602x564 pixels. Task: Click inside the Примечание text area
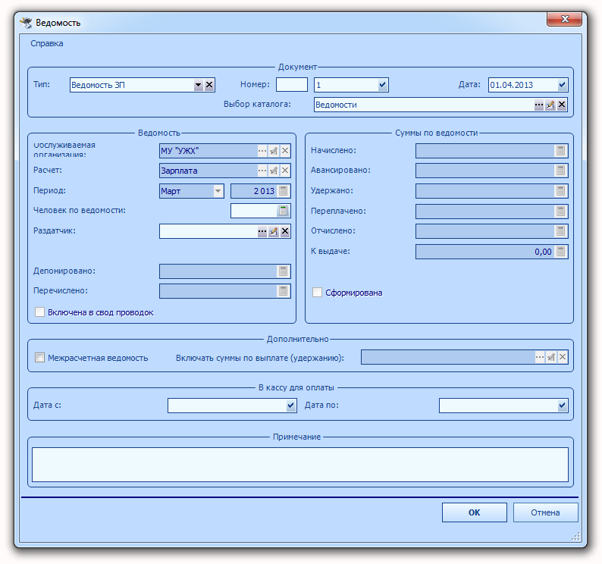tap(299, 465)
